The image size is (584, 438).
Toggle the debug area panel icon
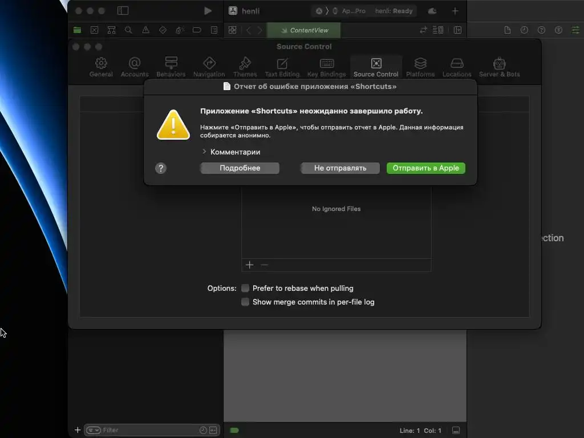coord(456,431)
